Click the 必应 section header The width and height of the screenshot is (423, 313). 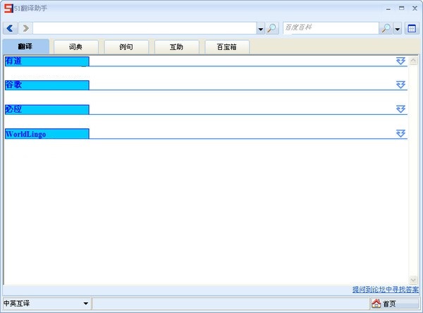click(x=47, y=109)
